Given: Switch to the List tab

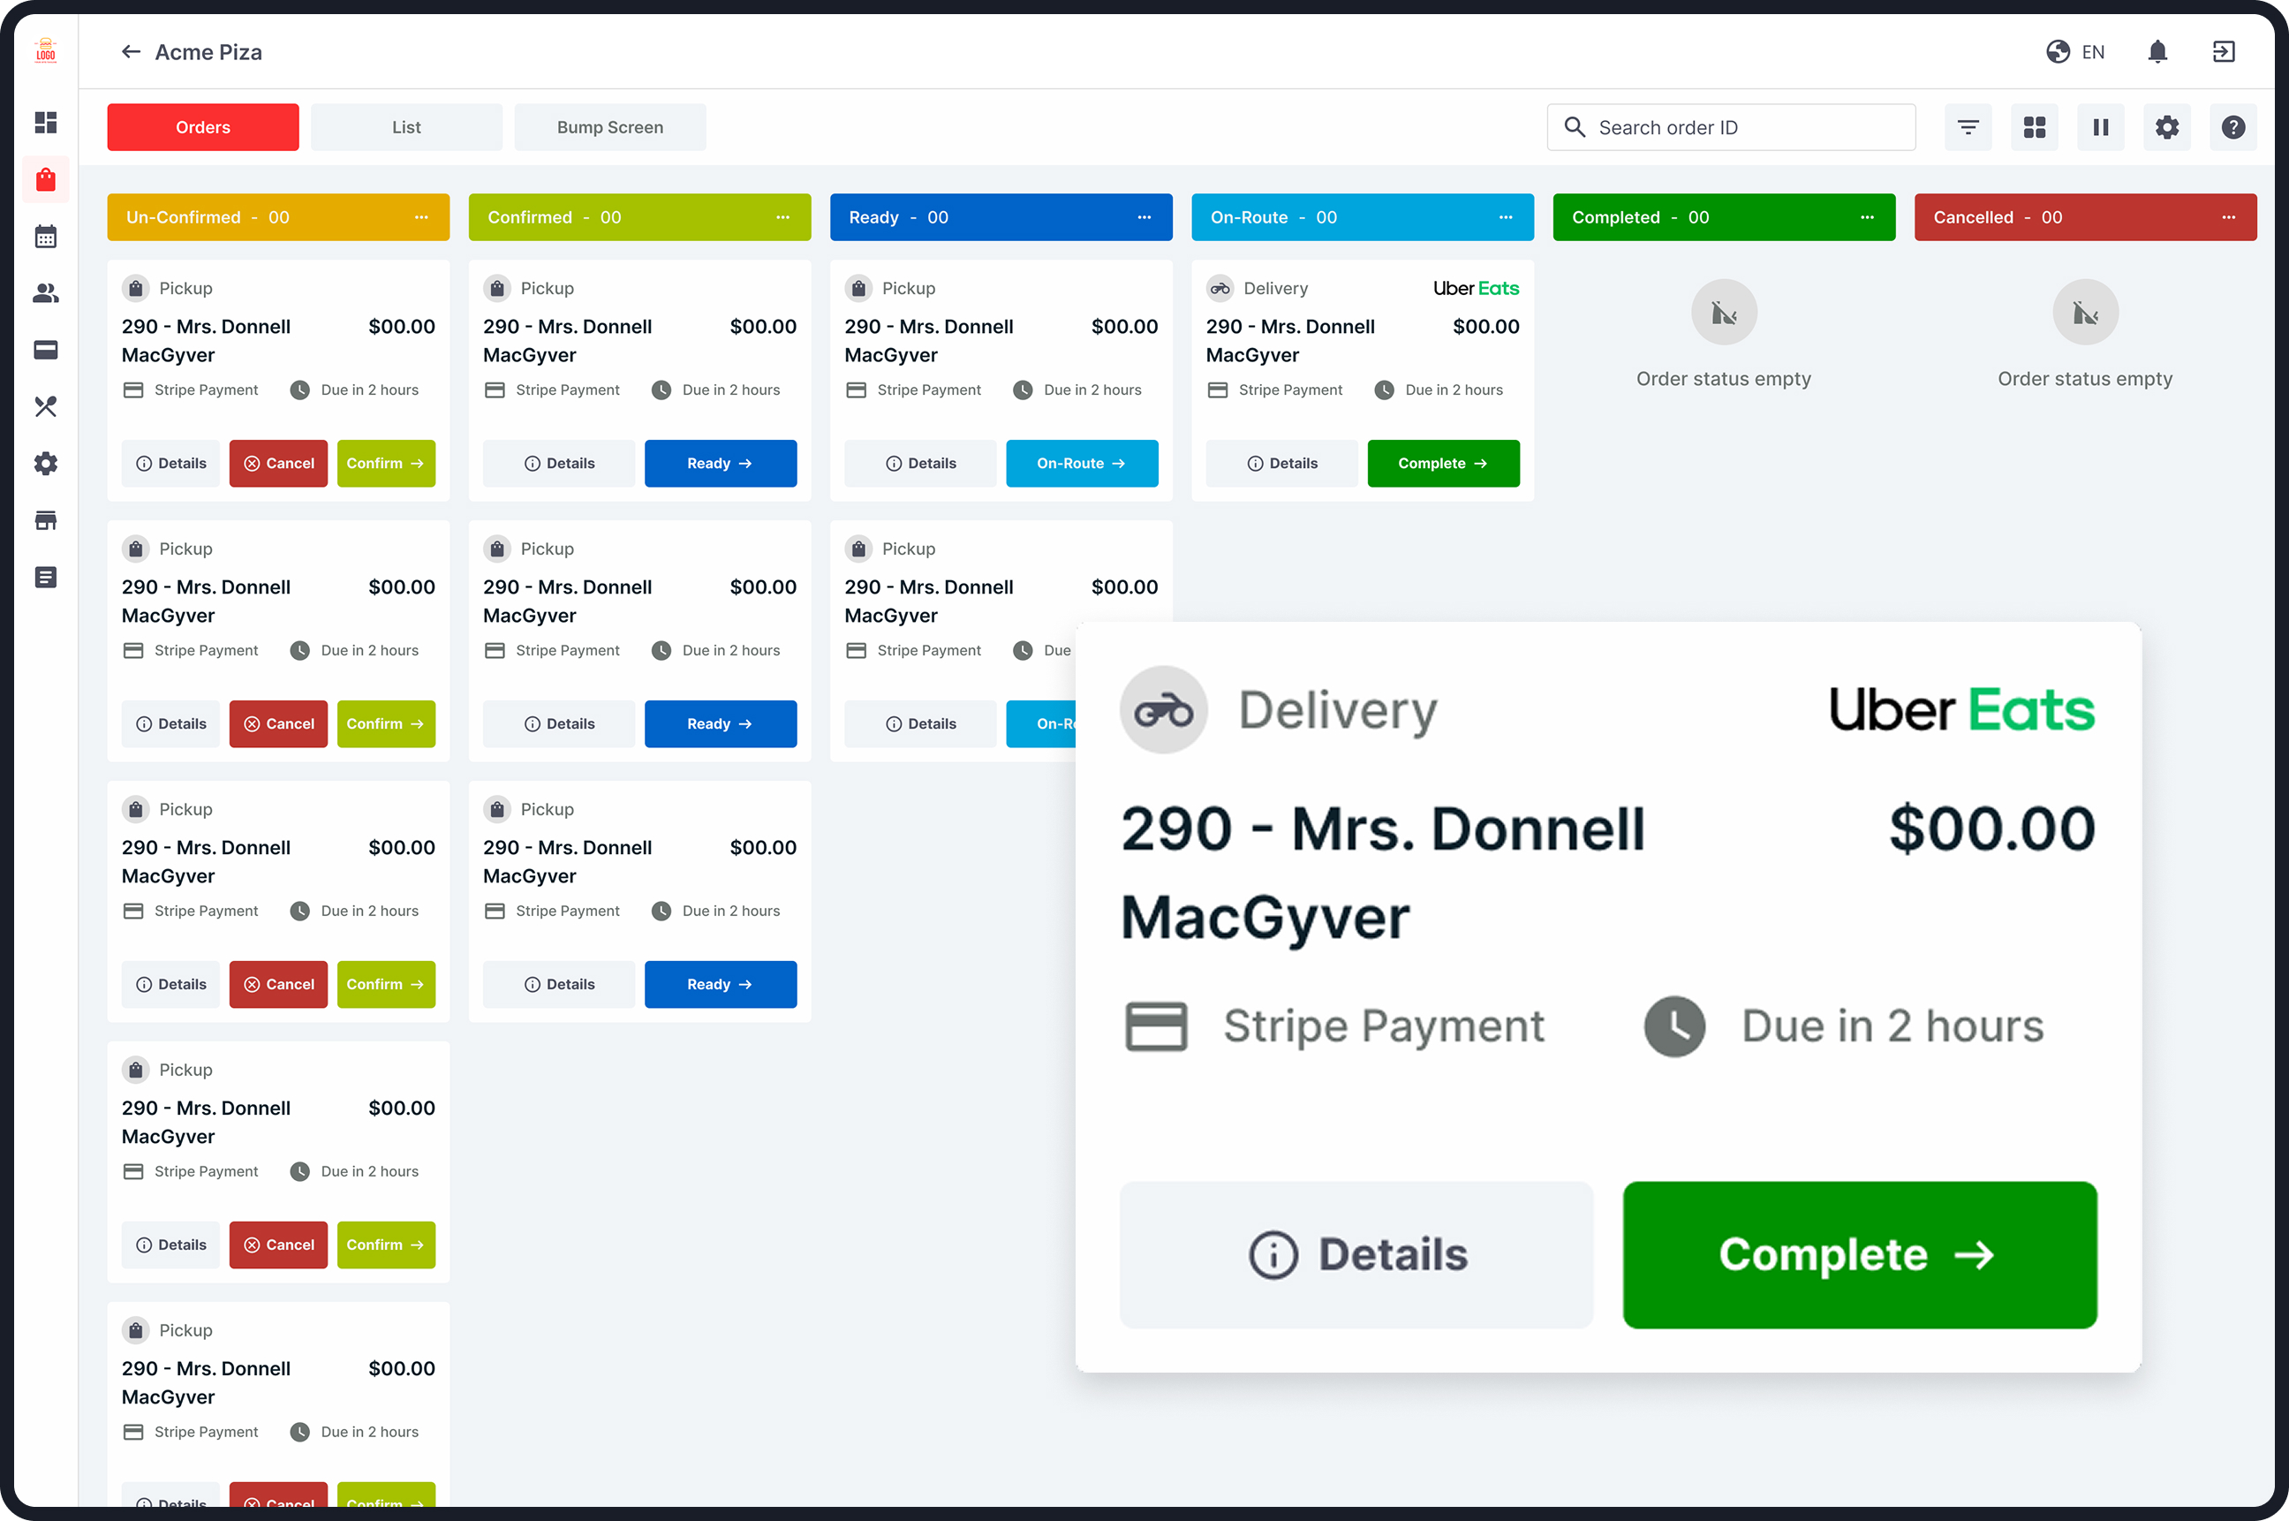Looking at the screenshot, I should point(406,127).
